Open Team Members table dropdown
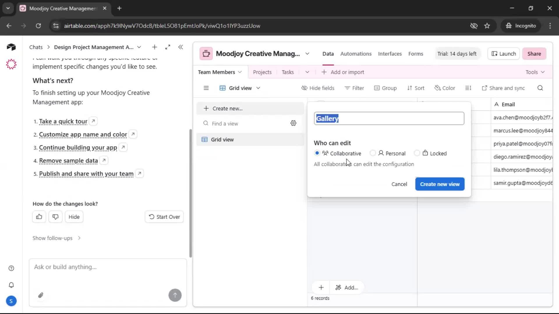Viewport: 559px width, 314px height. click(240, 72)
